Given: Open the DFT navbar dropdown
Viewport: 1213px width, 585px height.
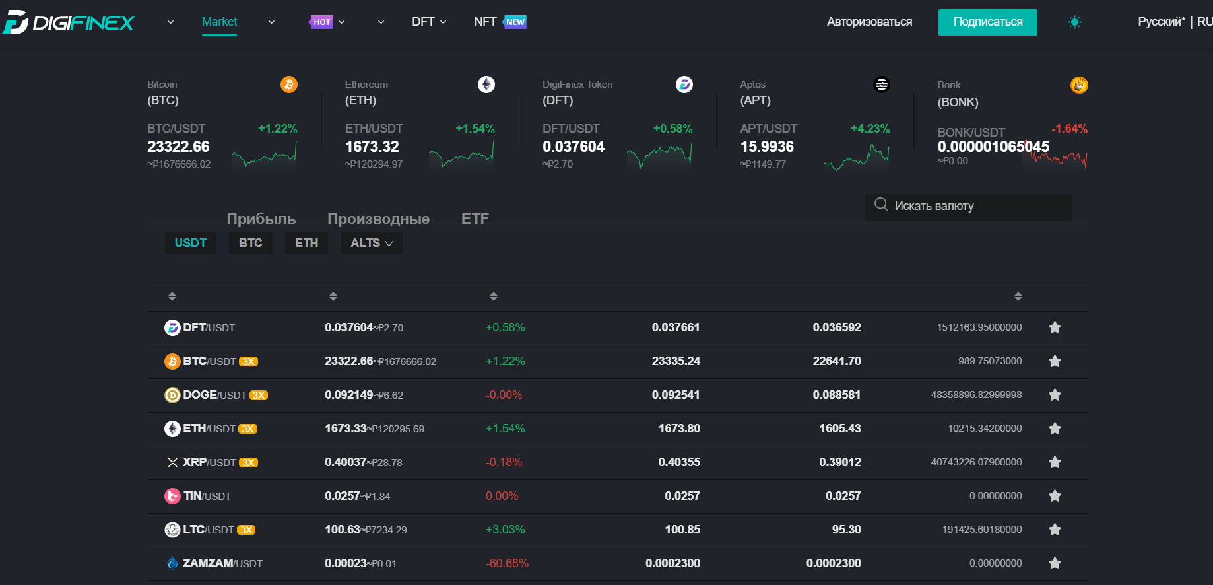Looking at the screenshot, I should pyautogui.click(x=429, y=22).
